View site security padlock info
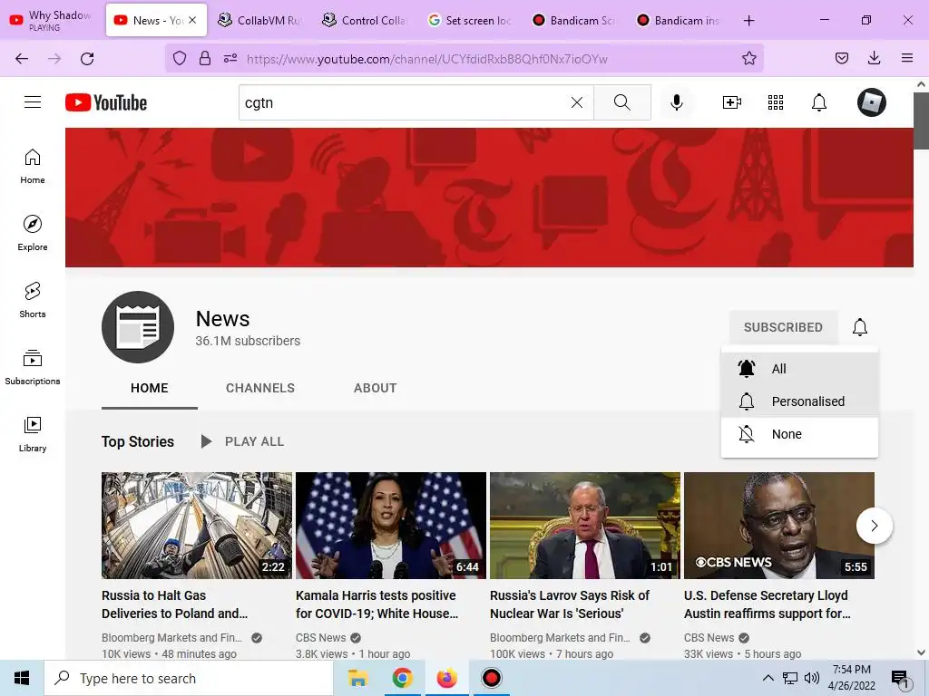This screenshot has width=929, height=696. point(205,58)
